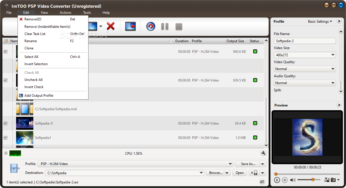346x188 pixels.
Task: Click the Output Size column header
Action: (x=235, y=41)
